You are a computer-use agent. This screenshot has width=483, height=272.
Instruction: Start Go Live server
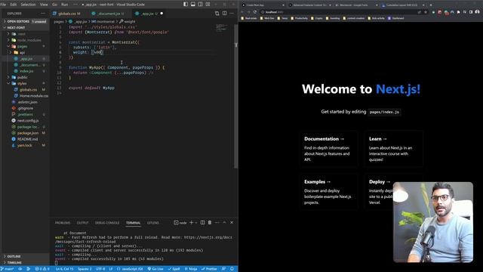tap(155, 269)
